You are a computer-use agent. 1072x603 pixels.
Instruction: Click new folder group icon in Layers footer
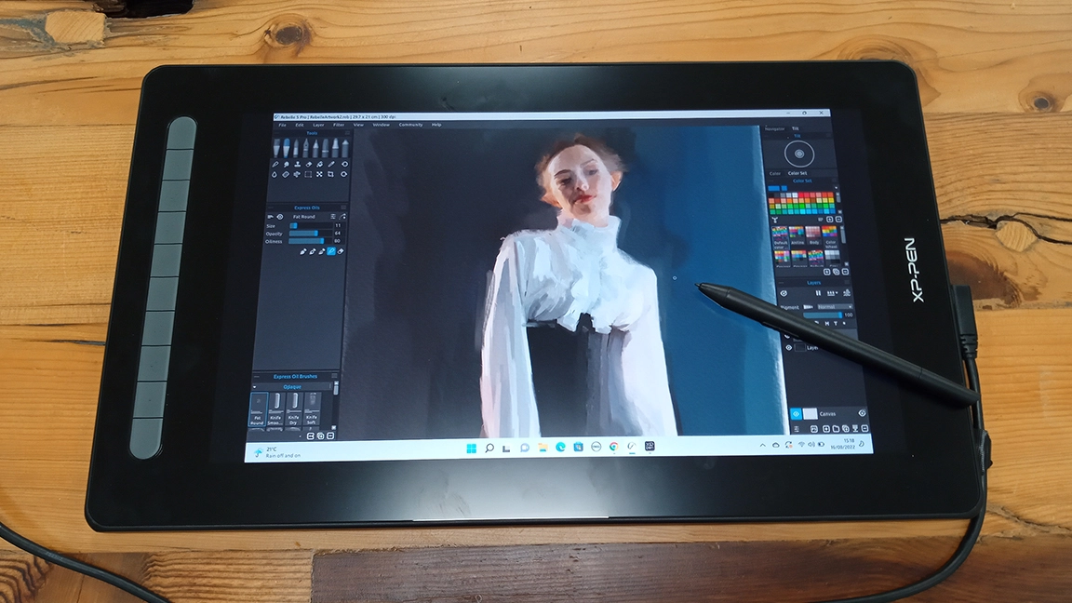[x=837, y=429]
